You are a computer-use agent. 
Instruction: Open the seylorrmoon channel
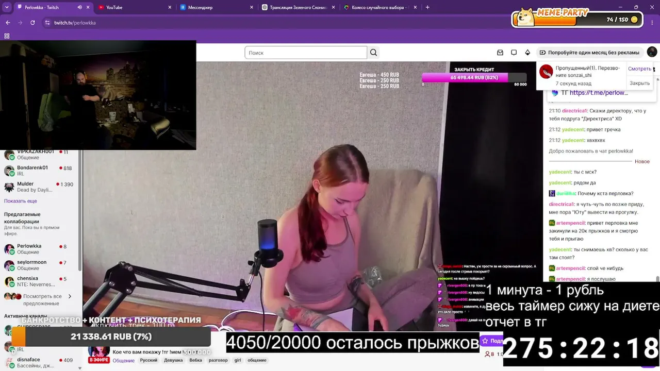coord(39,265)
